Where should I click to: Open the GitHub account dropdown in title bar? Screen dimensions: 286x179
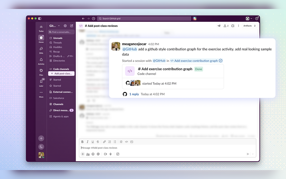249,18
